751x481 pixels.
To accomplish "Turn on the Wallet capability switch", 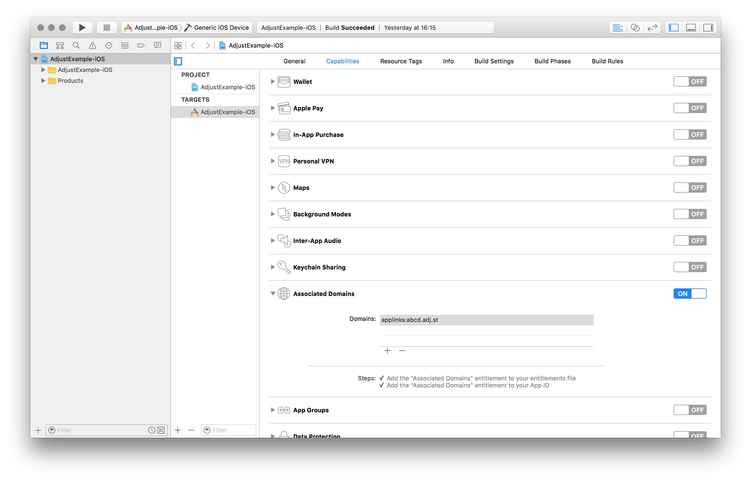I will click(690, 81).
